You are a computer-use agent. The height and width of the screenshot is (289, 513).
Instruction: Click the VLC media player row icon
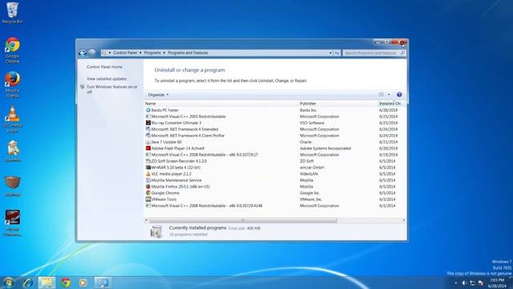147,174
